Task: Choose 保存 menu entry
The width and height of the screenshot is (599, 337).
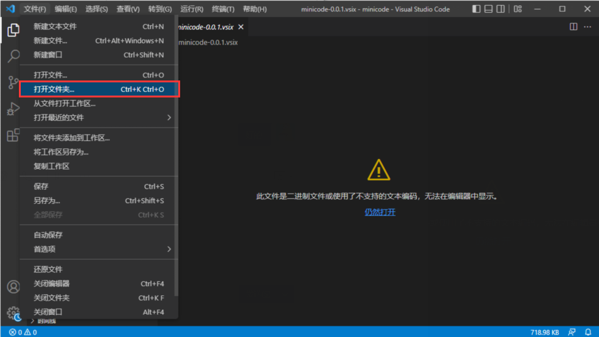Action: point(98,186)
